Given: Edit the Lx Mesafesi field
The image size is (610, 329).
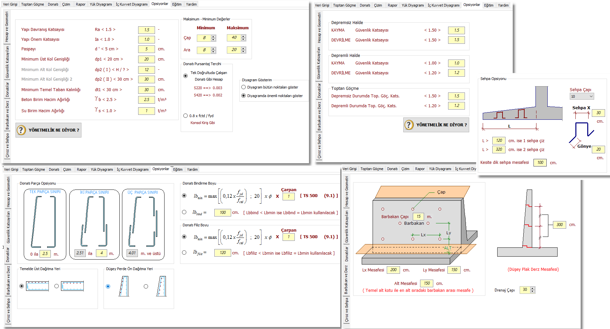Looking at the screenshot, I should click(393, 270).
